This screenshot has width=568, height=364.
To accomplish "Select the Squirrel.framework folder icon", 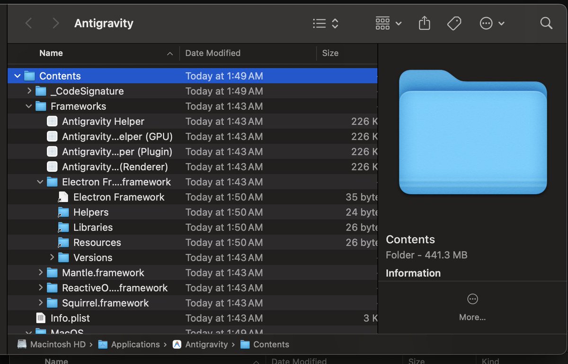I will 52,303.
